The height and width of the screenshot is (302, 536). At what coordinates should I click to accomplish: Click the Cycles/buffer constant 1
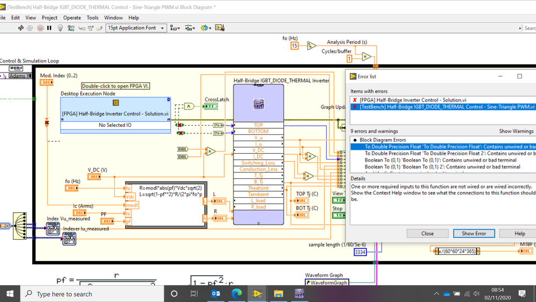click(x=349, y=59)
